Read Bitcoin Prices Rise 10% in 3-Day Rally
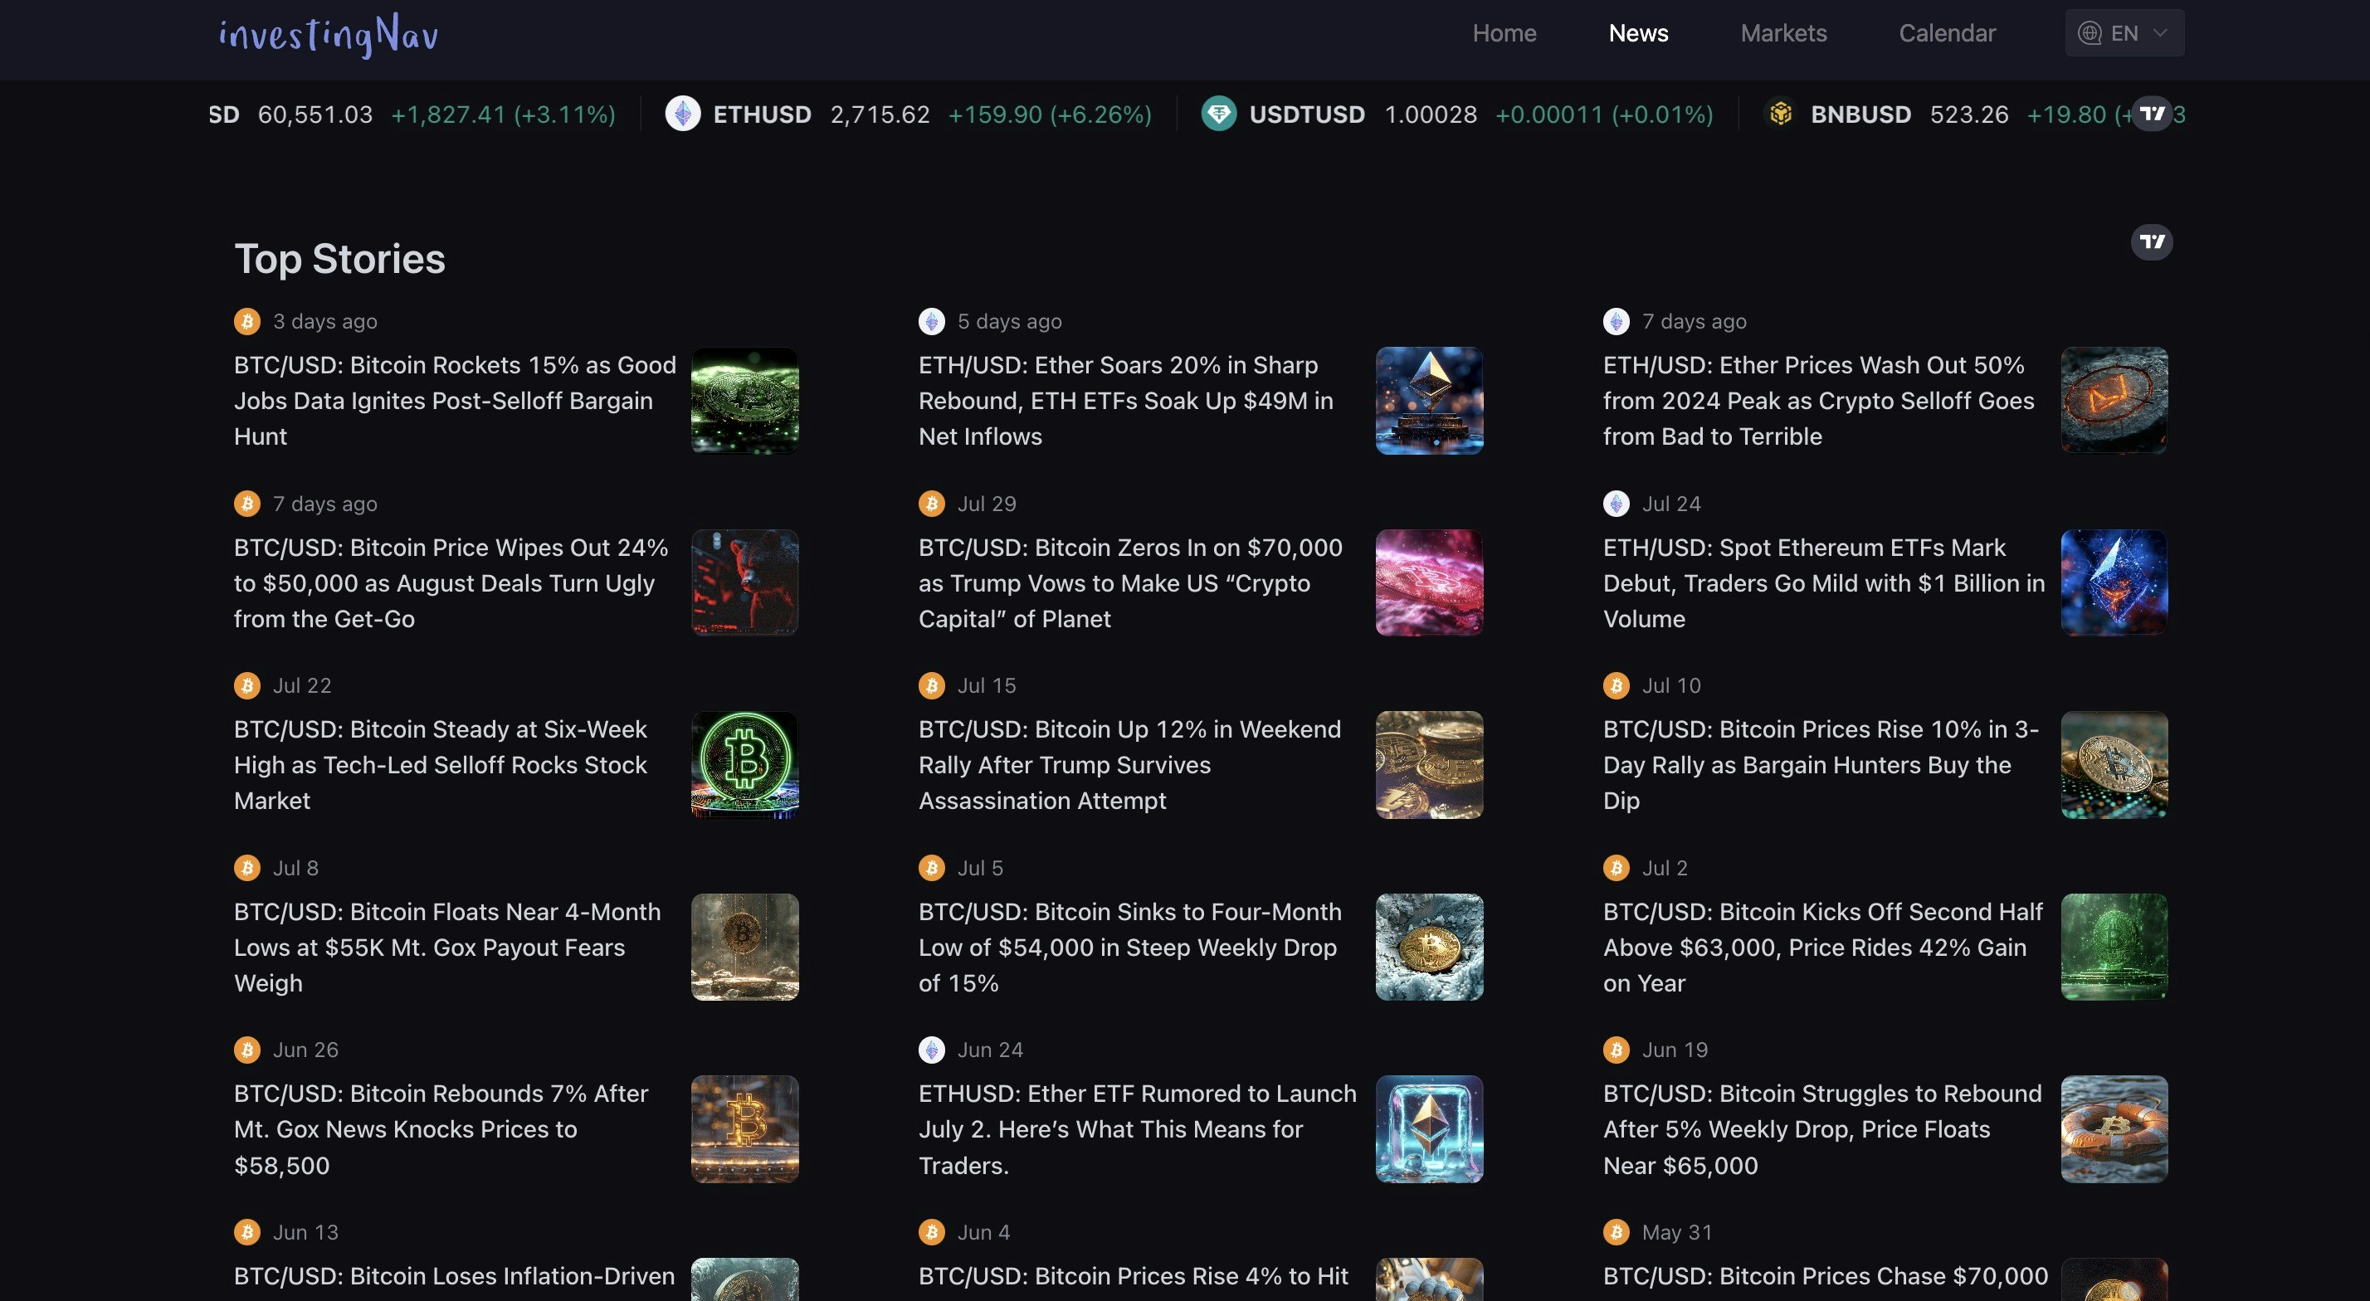This screenshot has height=1301, width=2370. point(1820,766)
